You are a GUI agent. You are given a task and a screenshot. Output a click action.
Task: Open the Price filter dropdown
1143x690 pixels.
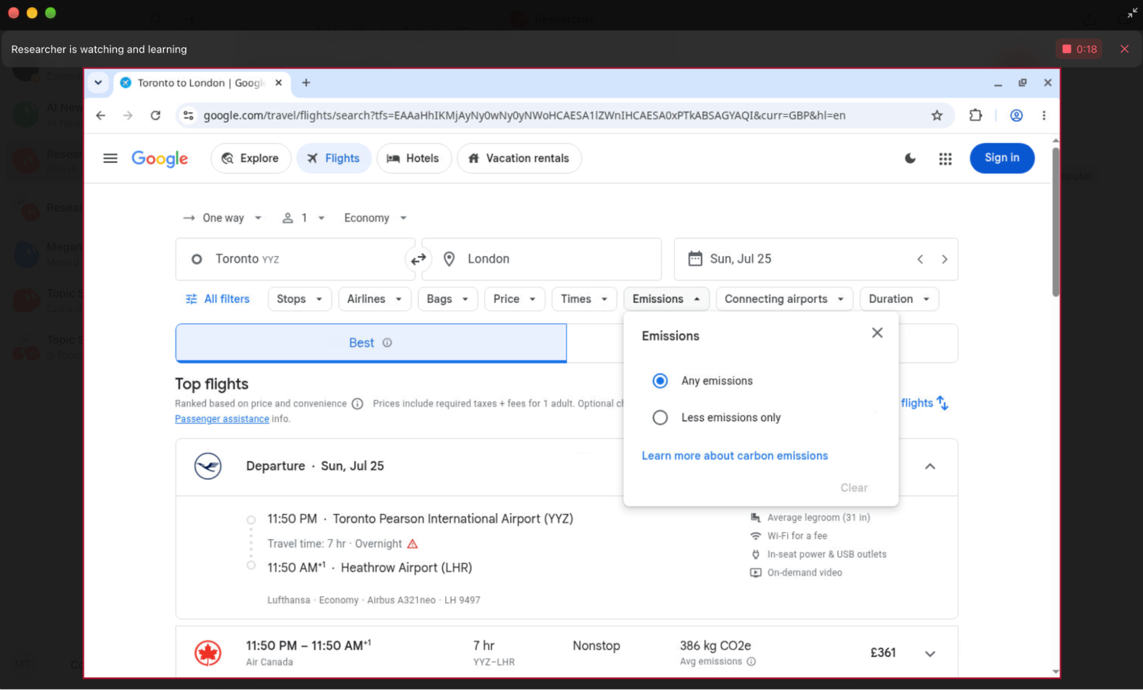(515, 299)
